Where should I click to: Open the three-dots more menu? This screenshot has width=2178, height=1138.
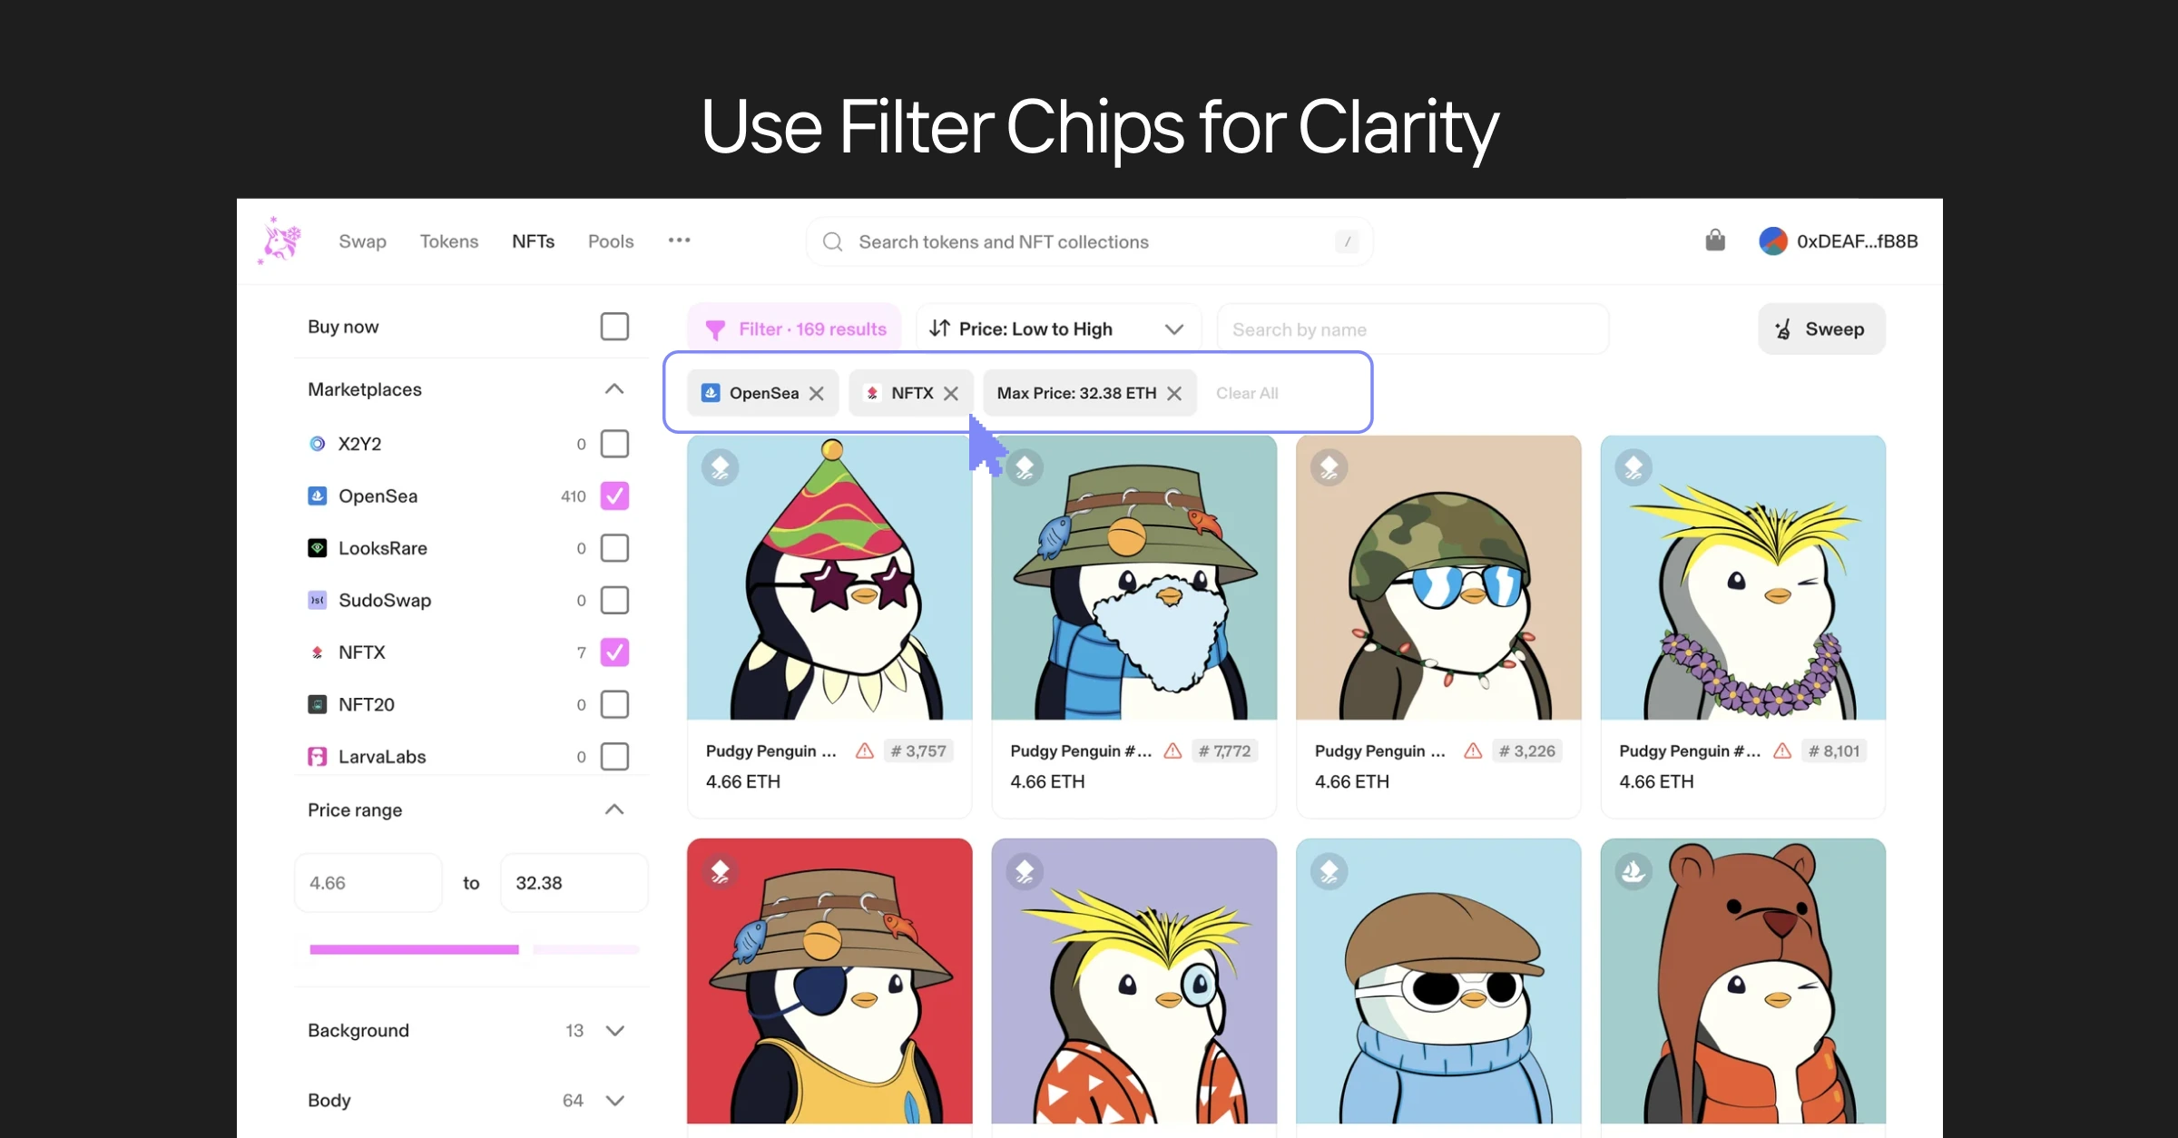pyautogui.click(x=679, y=240)
